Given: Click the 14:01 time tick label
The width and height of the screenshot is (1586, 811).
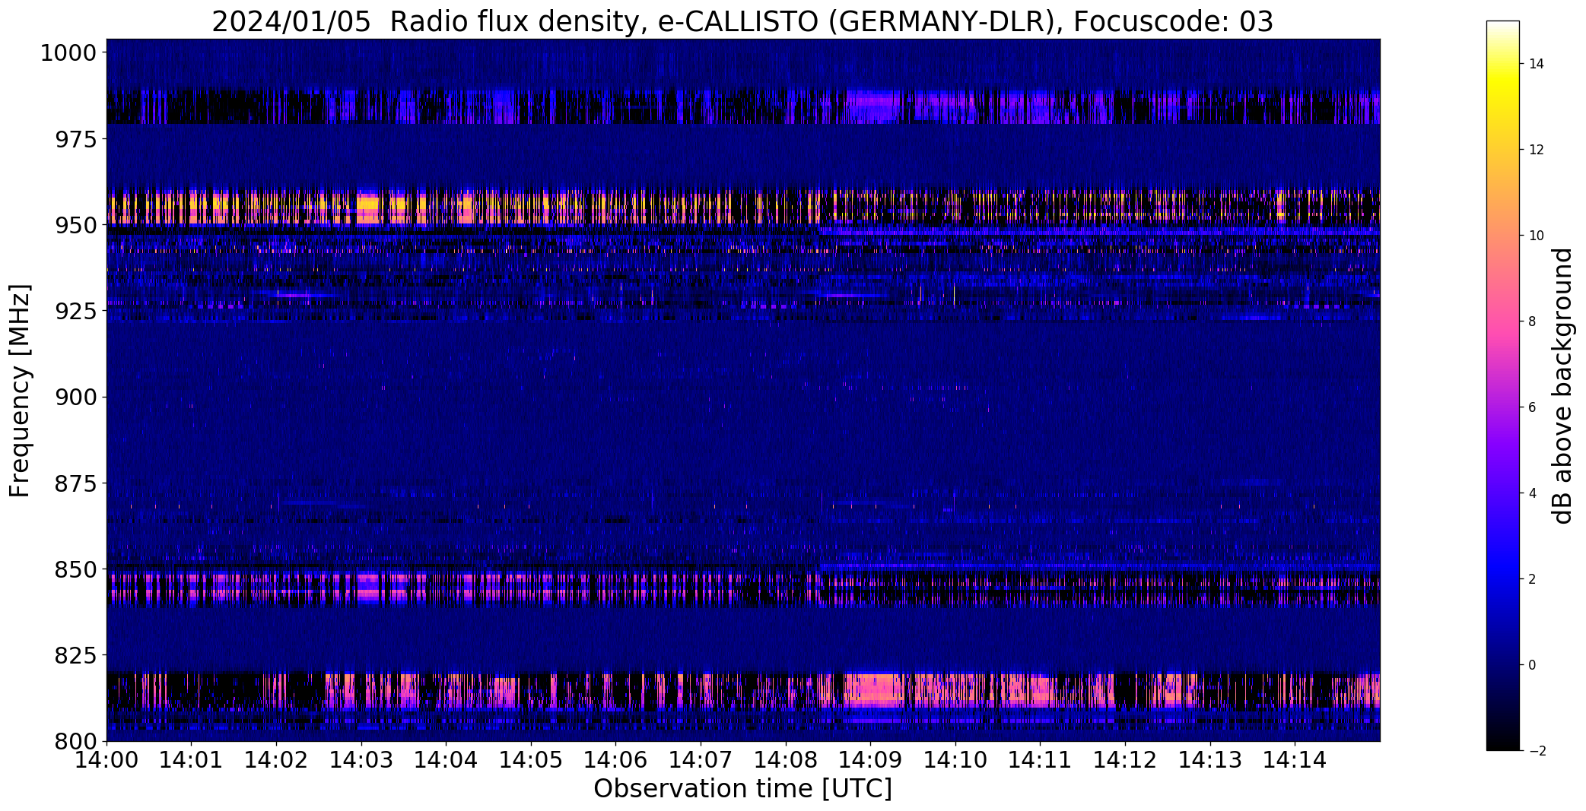Looking at the screenshot, I should 192,760.
